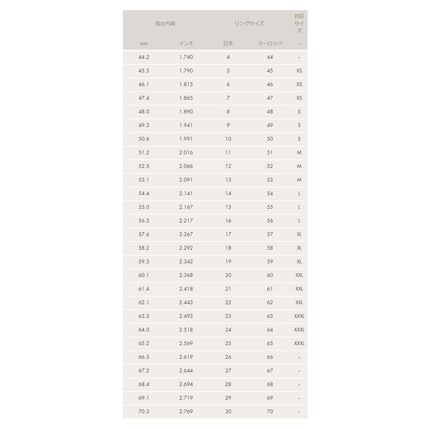This screenshot has width=429, height=429.
Task: Click the 44.2 mm cell
Action: [144, 57]
